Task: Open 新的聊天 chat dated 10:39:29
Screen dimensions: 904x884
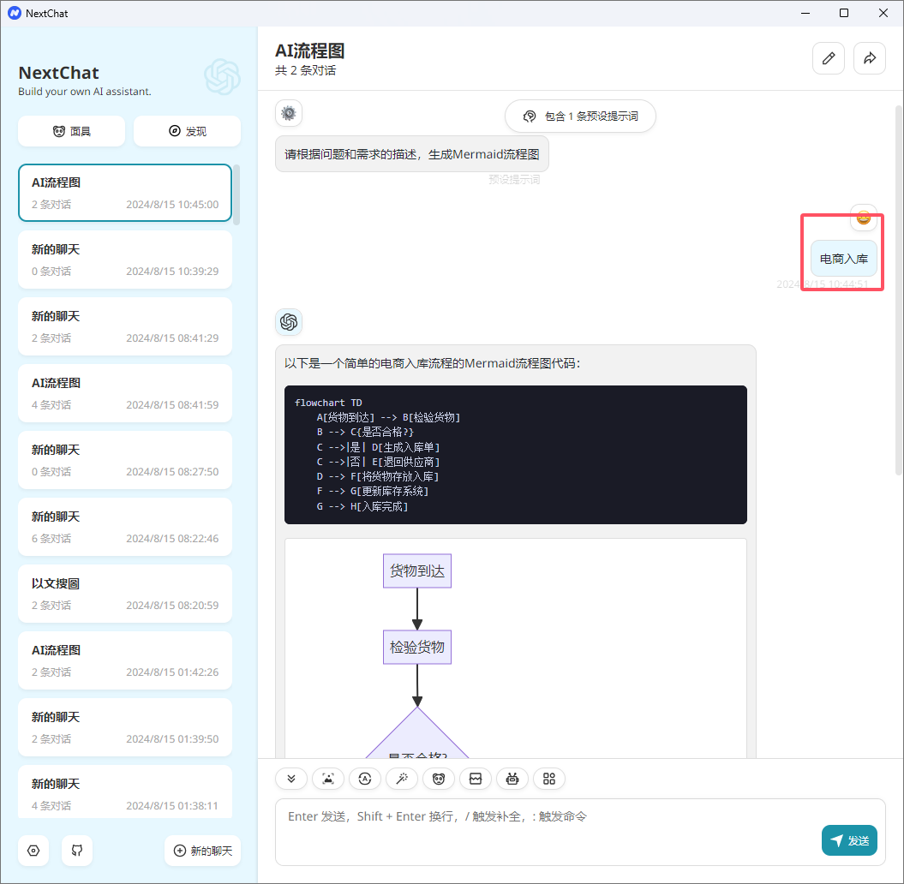Action: point(125,260)
